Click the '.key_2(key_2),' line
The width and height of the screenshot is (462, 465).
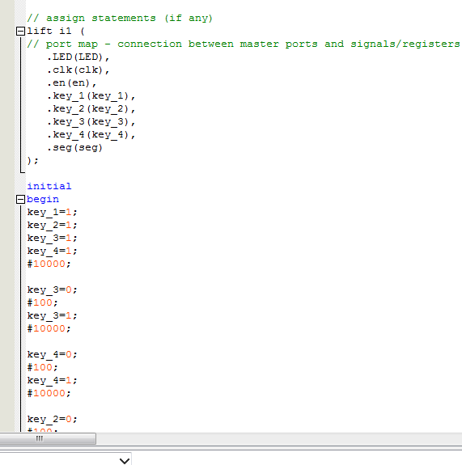coord(91,109)
